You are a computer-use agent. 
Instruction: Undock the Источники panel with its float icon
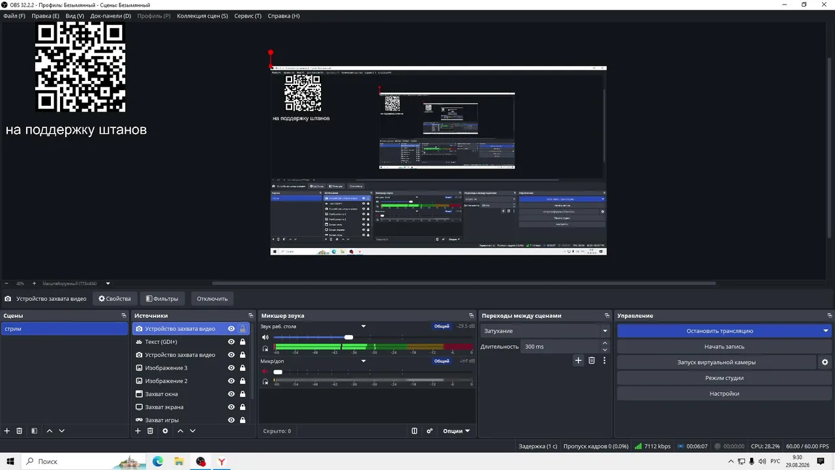[x=251, y=316]
